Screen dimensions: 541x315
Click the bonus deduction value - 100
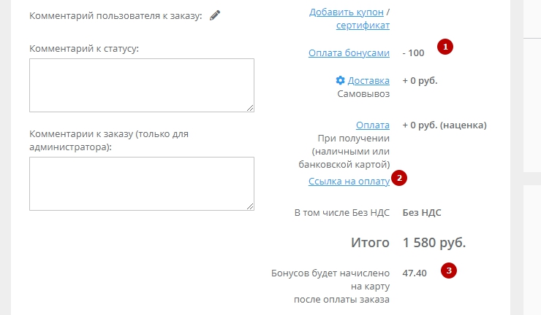(x=415, y=52)
